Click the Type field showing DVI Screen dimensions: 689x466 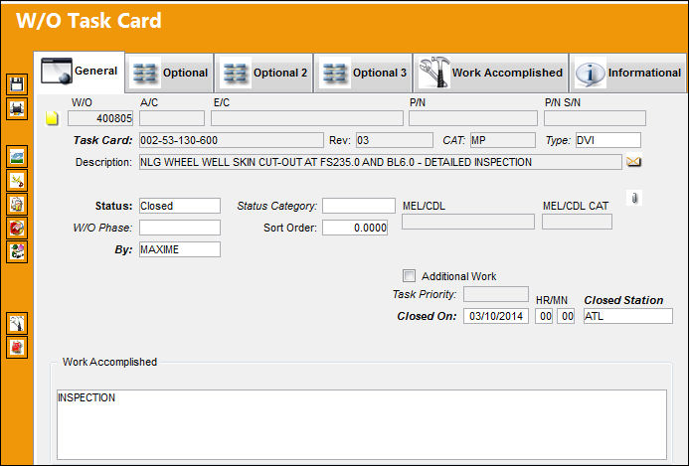pos(608,140)
